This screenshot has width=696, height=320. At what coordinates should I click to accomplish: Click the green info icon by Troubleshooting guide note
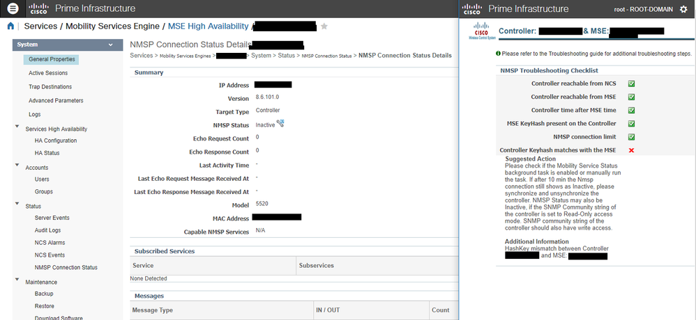point(499,54)
